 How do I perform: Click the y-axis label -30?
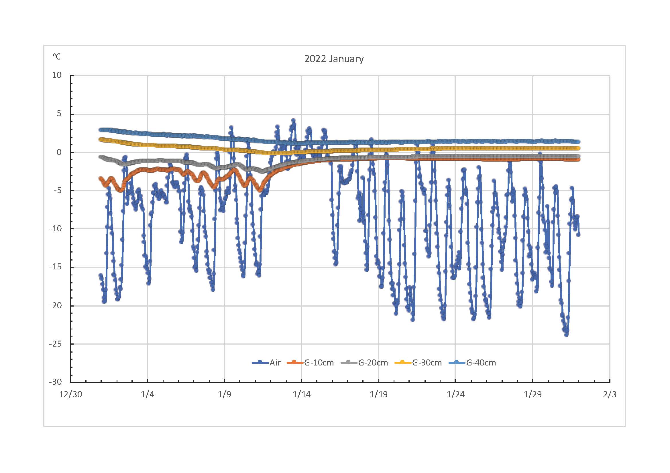55,382
